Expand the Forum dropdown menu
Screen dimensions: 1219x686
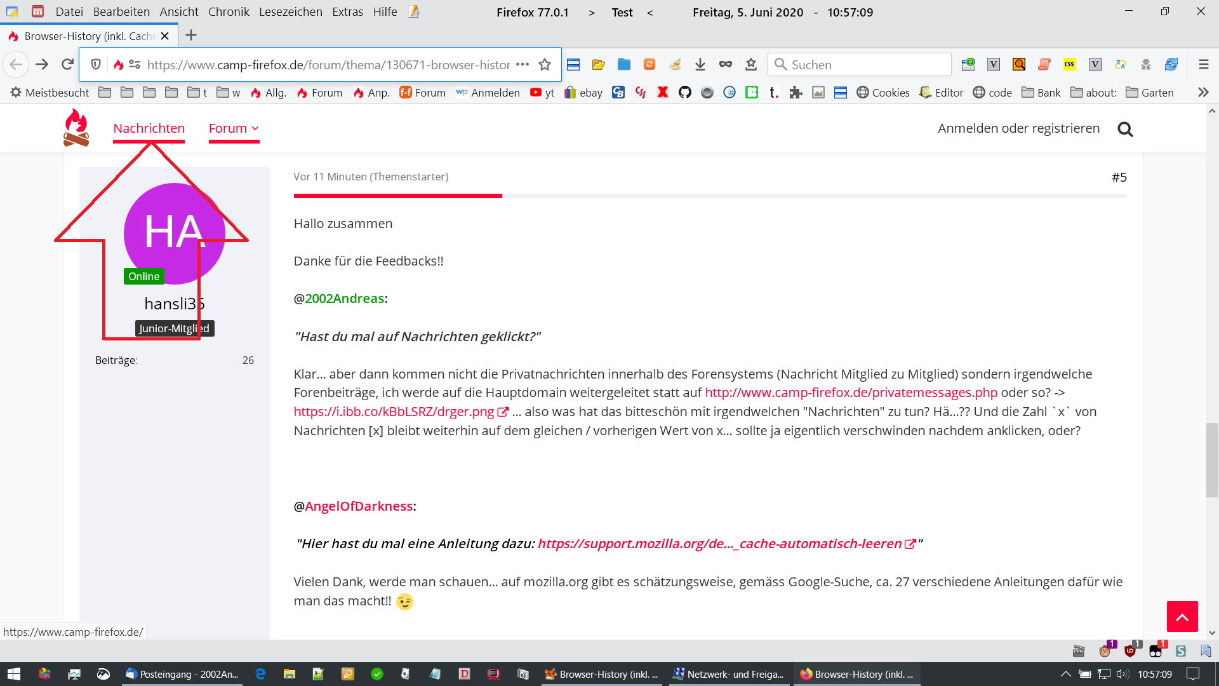click(x=234, y=128)
